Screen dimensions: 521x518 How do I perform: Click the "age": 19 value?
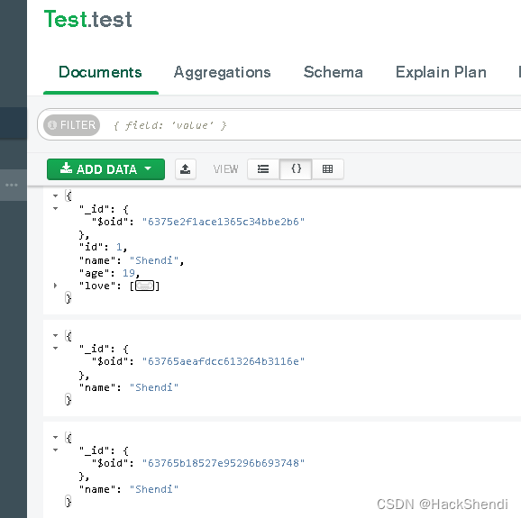click(129, 273)
